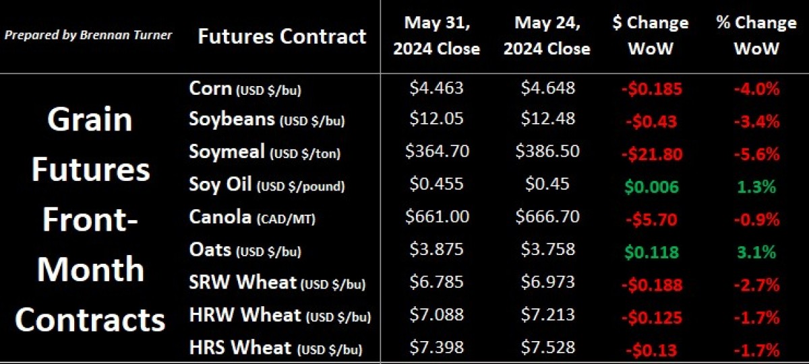Click the % Change WoW header
The width and height of the screenshot is (809, 364).
pos(756,36)
